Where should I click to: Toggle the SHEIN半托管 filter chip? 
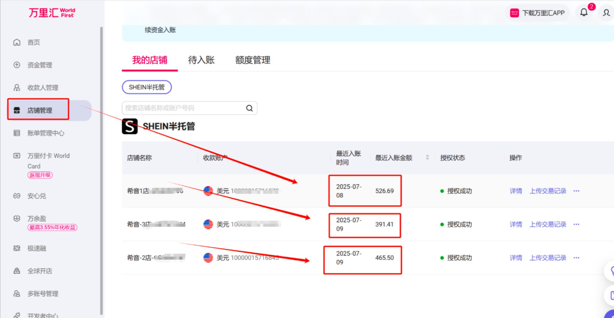coord(147,87)
